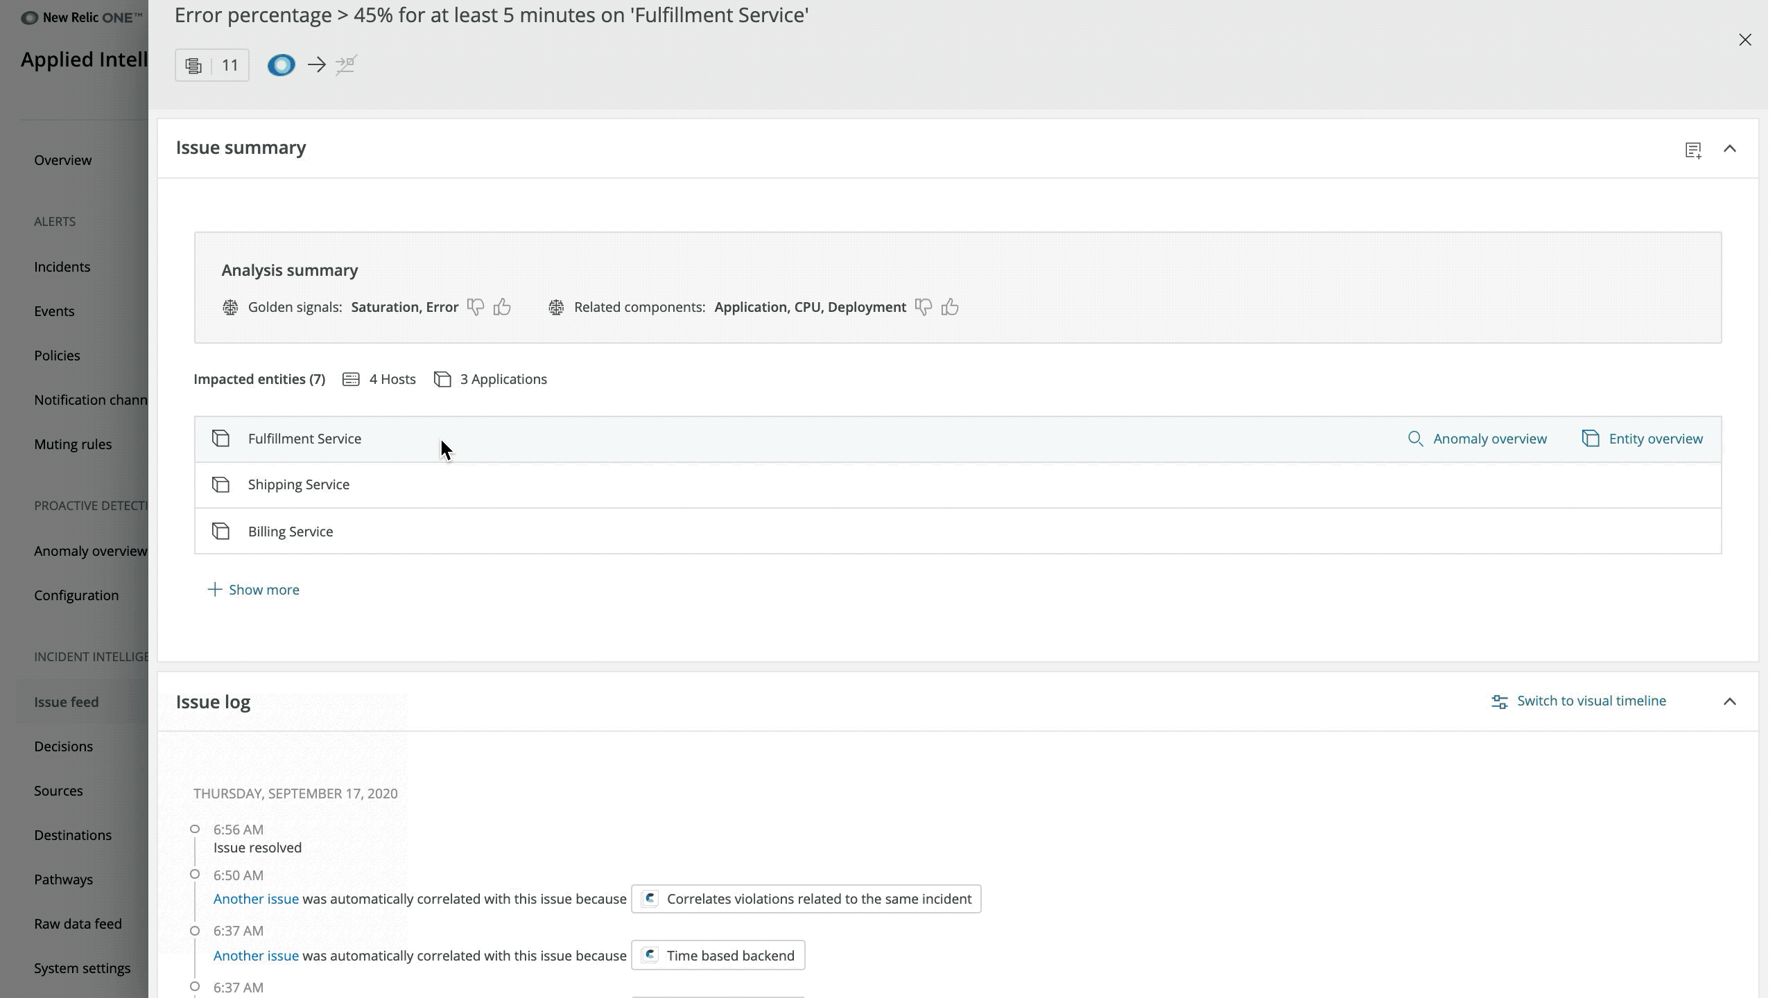Click the thumbs up icon on Golden signals
The height and width of the screenshot is (998, 1775).
tap(503, 307)
